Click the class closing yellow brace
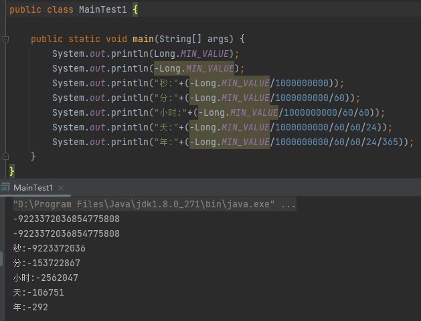 (x=11, y=171)
